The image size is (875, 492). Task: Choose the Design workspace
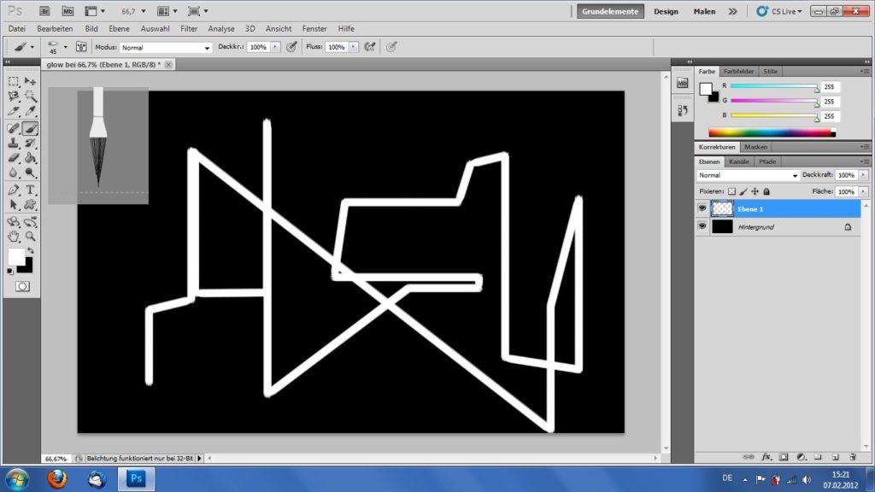tap(666, 11)
